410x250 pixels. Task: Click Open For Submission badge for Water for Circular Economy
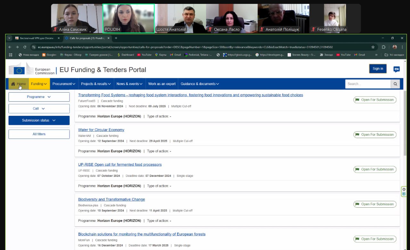375,134
